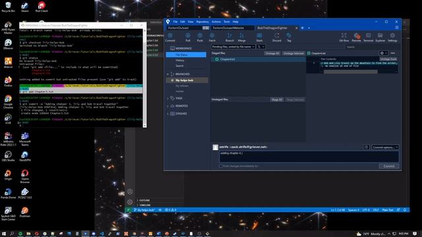422x237 pixels.
Task: Enable Push changes immediately checkbox
Action: pos(221,166)
